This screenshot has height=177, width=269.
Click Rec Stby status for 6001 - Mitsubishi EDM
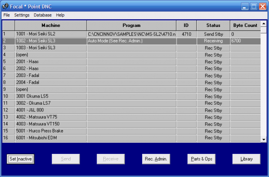(x=214, y=138)
